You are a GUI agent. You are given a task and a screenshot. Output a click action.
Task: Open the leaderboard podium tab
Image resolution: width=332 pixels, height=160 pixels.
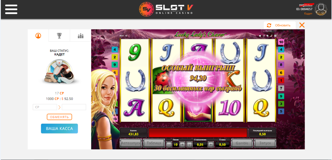click(x=80, y=35)
